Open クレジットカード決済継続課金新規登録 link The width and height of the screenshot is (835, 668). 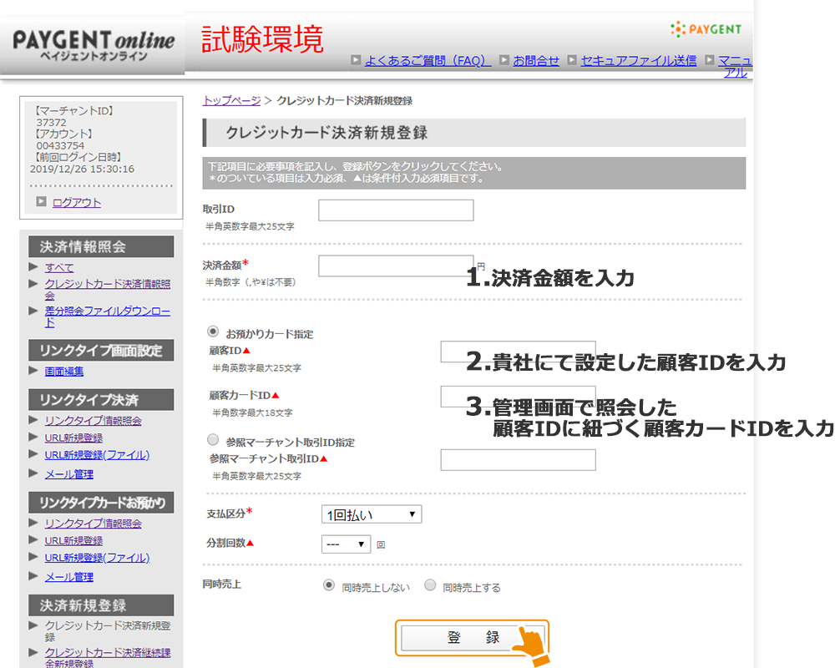click(108, 658)
